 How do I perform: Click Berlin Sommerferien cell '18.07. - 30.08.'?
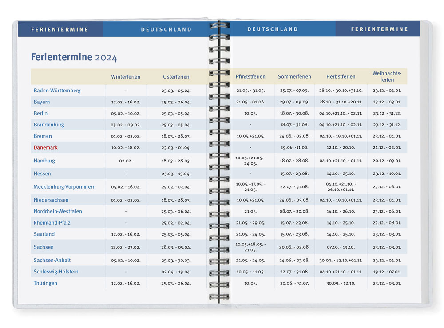click(294, 113)
